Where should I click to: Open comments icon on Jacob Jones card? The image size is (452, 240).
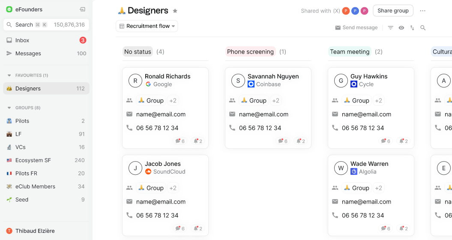pyautogui.click(x=180, y=228)
